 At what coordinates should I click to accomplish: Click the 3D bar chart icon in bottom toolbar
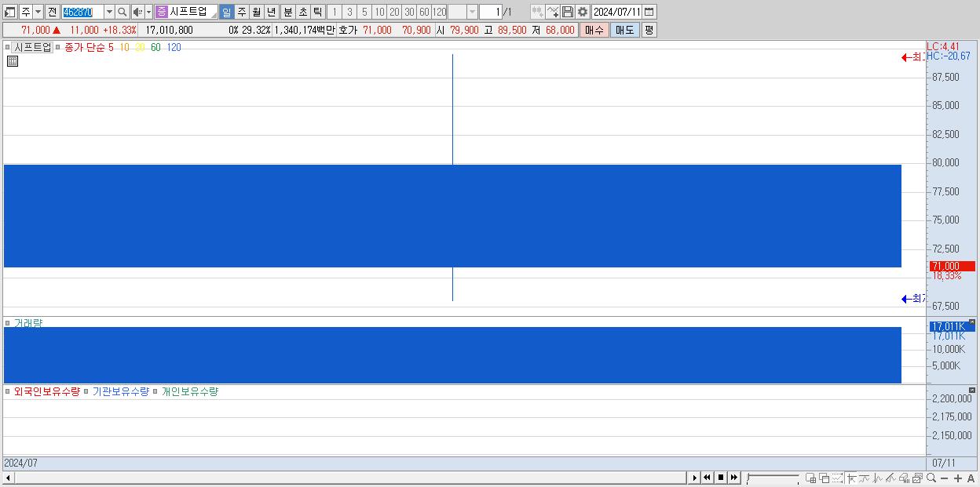[905, 478]
